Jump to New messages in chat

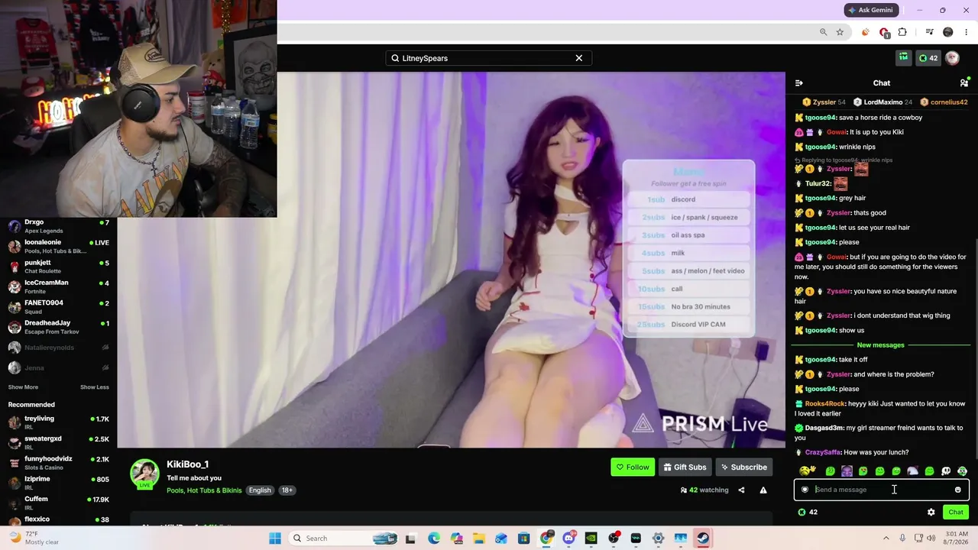click(x=880, y=345)
